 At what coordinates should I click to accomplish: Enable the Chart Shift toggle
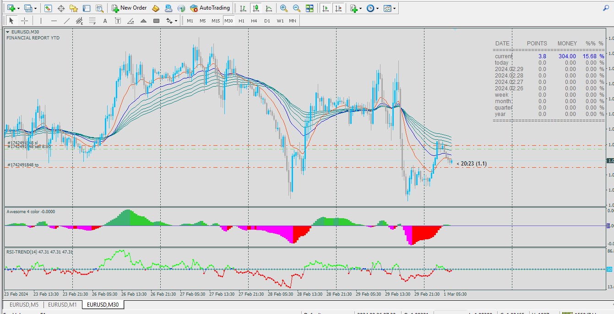tap(338, 8)
